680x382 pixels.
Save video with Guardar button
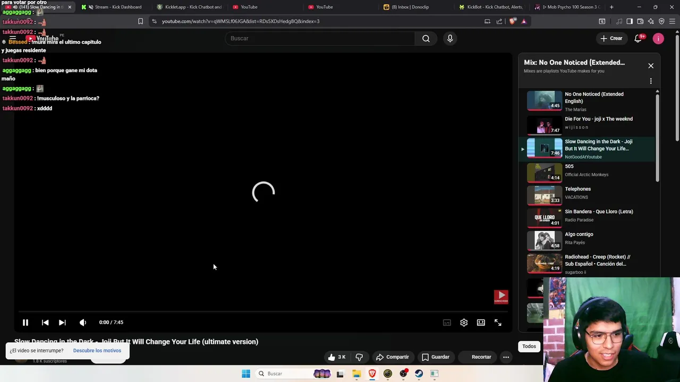pyautogui.click(x=435, y=357)
